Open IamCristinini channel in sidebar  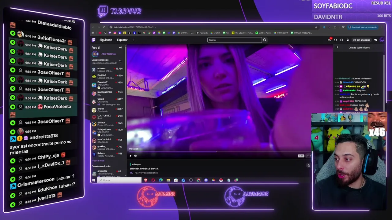107,141
